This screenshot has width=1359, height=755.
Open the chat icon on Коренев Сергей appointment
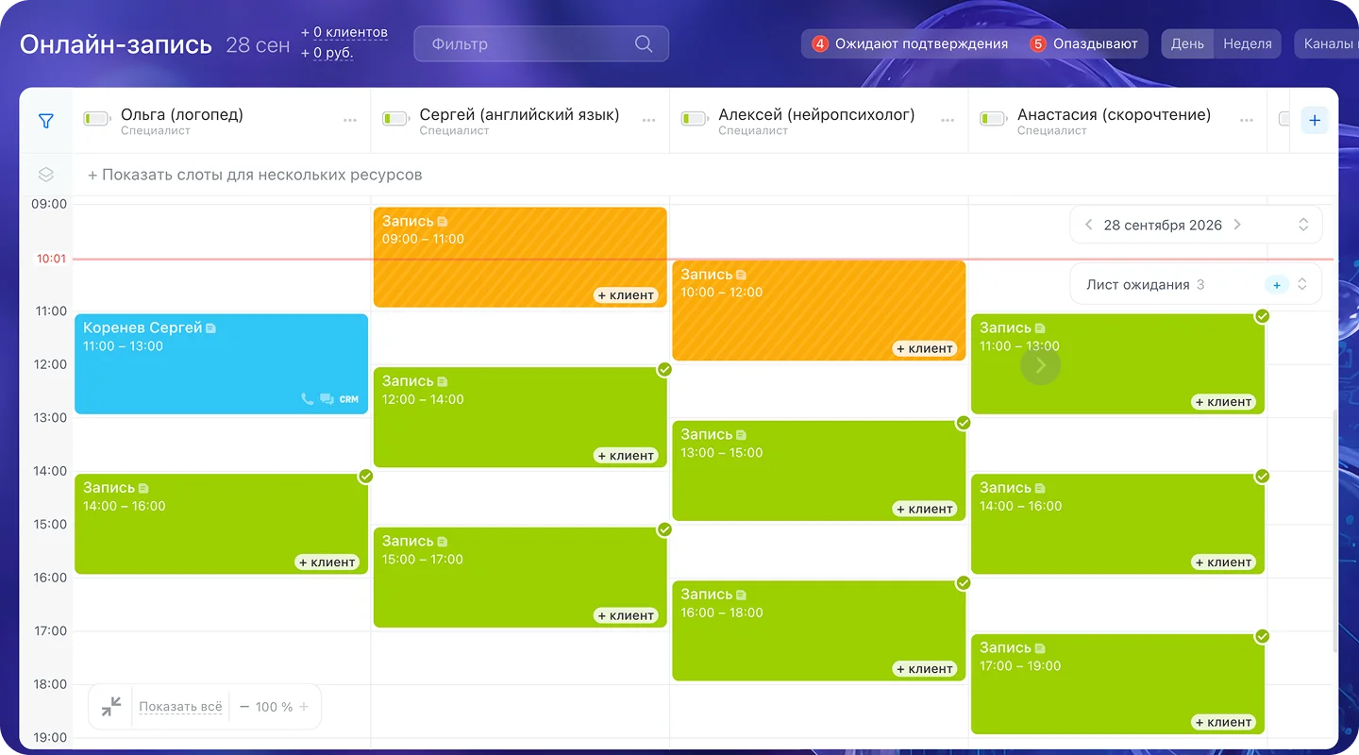[327, 399]
